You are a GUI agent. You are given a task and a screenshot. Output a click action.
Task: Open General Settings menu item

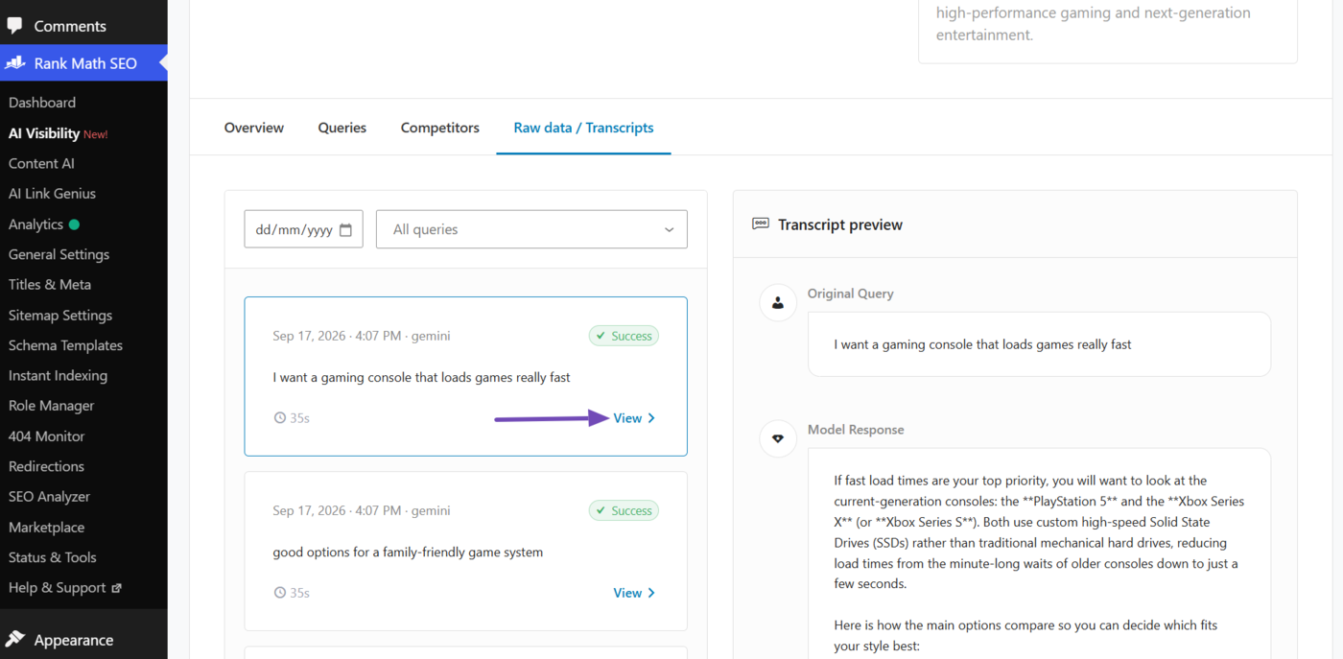coord(59,254)
